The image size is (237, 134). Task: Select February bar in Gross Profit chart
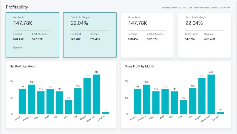click(147, 99)
